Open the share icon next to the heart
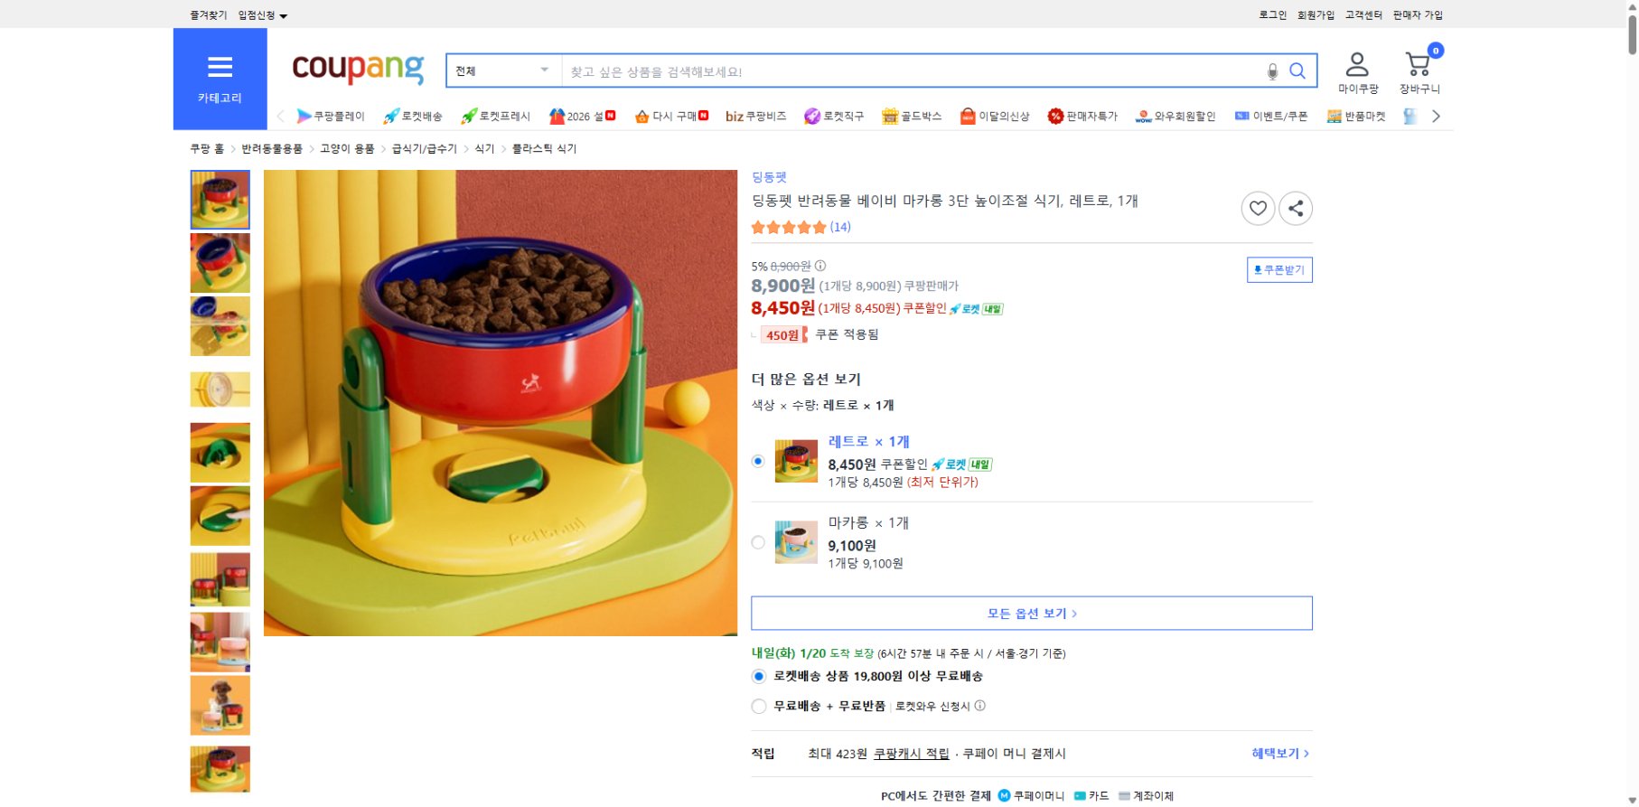The height and width of the screenshot is (807, 1639). [x=1296, y=208]
